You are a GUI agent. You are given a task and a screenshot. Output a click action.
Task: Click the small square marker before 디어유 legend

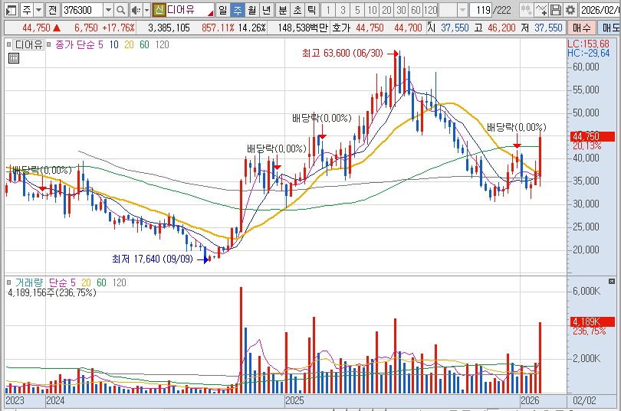(8, 44)
